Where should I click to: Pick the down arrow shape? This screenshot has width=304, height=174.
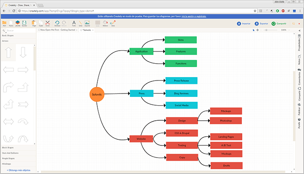click(23, 52)
